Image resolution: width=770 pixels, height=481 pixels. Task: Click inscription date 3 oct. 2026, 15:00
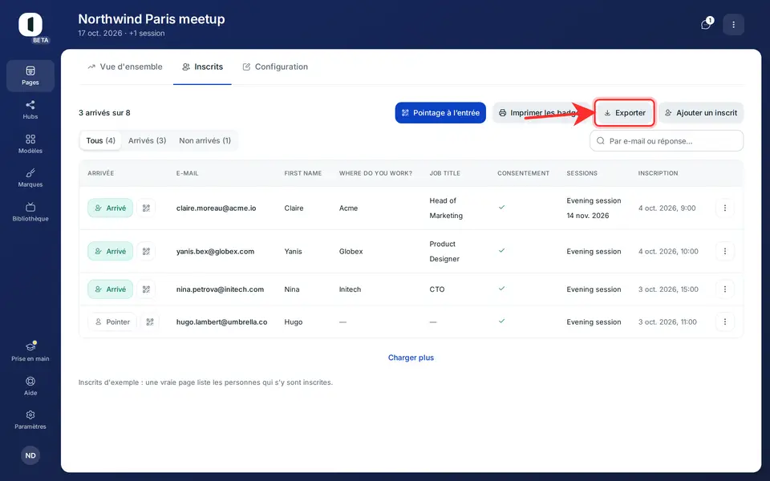[x=668, y=289]
